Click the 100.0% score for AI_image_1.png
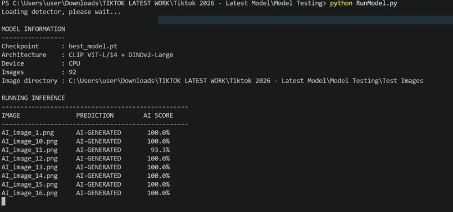This screenshot has height=212, width=453. click(x=158, y=133)
